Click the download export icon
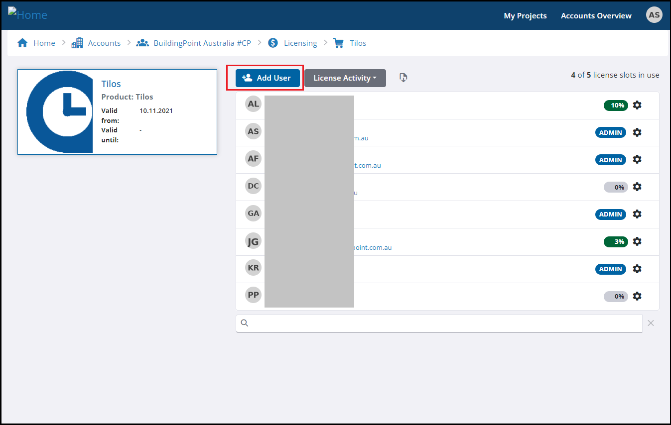This screenshot has width=671, height=425. click(x=403, y=78)
